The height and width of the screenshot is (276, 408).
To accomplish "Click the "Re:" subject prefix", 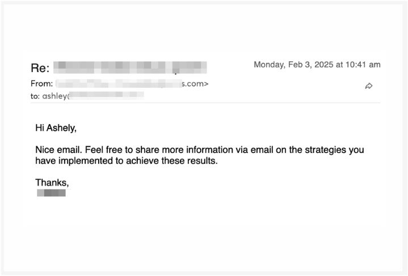I will tap(40, 68).
